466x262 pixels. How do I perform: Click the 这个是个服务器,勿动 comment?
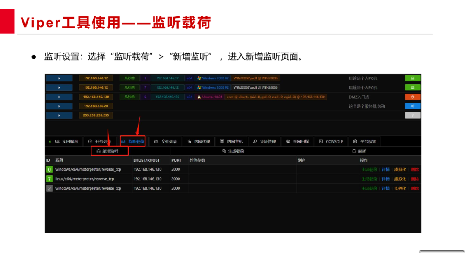click(x=367, y=106)
